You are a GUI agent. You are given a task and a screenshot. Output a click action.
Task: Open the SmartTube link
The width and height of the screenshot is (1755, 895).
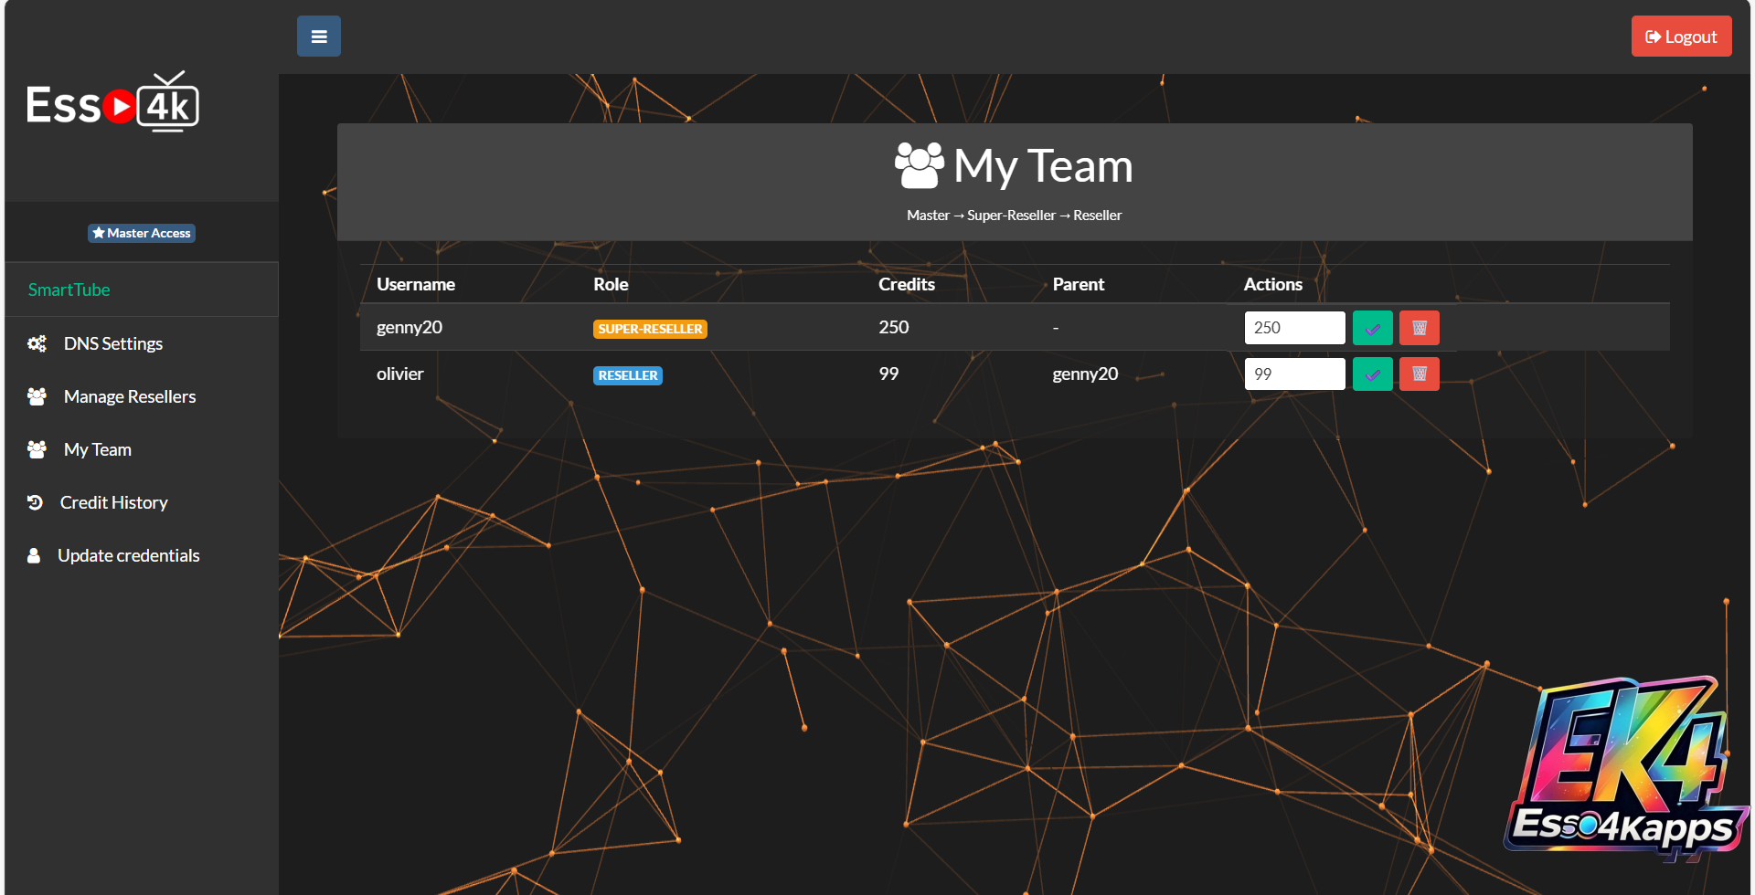point(69,290)
